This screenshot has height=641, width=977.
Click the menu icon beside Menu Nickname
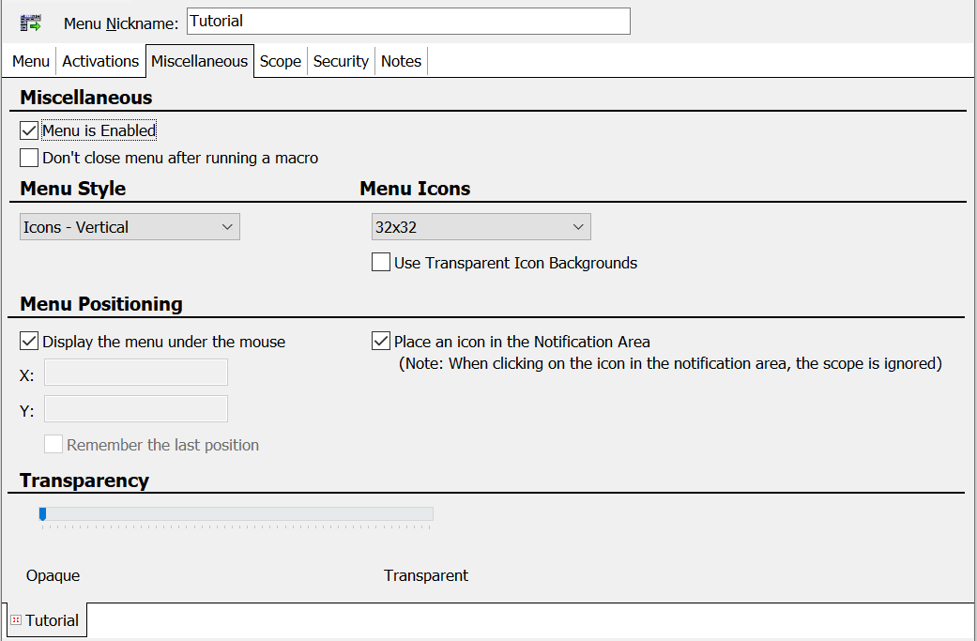point(31,23)
